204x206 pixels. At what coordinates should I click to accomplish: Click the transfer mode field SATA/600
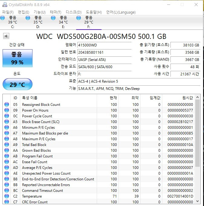pos(104,67)
